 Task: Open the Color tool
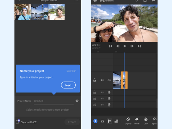click(146, 121)
